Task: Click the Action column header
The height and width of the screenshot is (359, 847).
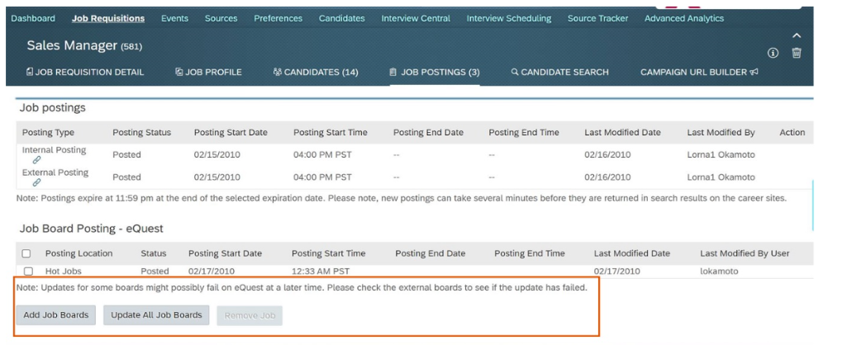Action: pyautogui.click(x=792, y=132)
